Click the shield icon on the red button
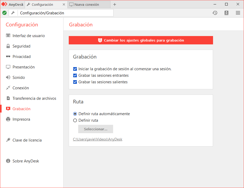This screenshot has width=244, height=188. pos(100,40)
